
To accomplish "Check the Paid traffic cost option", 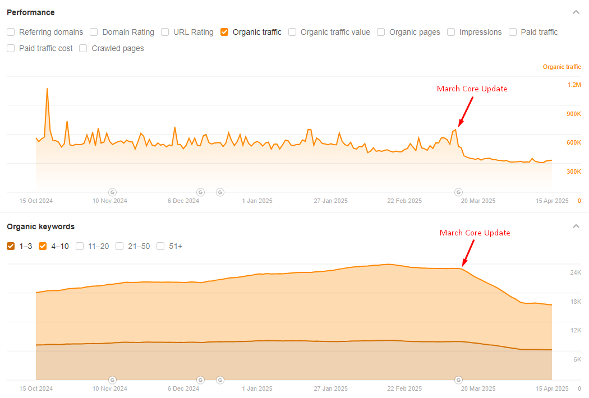I will coord(11,48).
